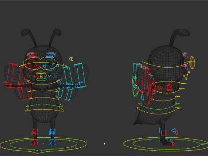Select the red square ankle control in side view
The image size is (208, 156).
(163, 133)
